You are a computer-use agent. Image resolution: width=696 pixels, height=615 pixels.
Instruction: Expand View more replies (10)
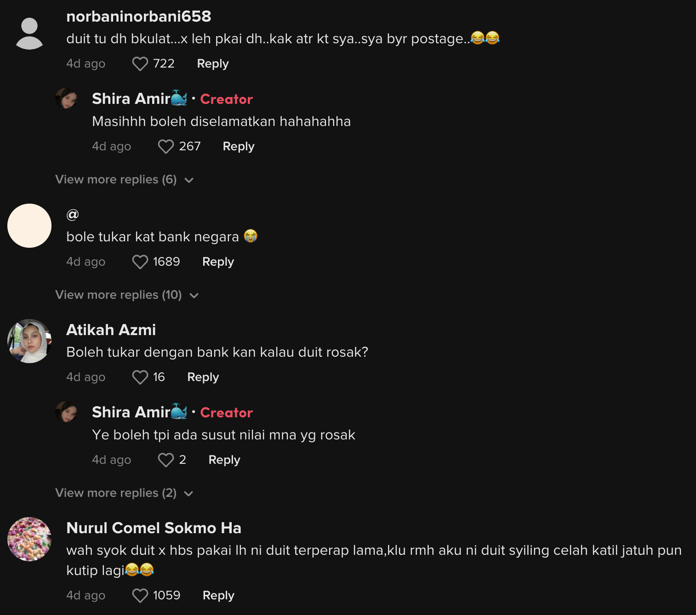pos(127,295)
